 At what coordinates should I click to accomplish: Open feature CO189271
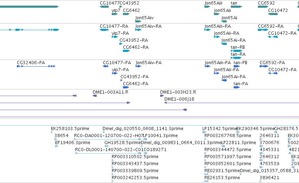point(155,150)
